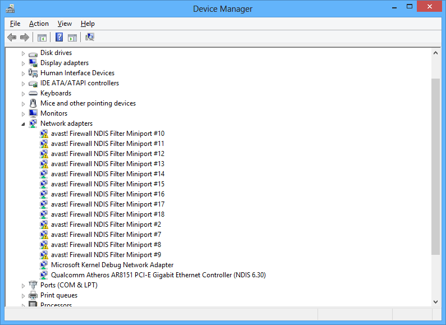The width and height of the screenshot is (446, 325).
Task: Maximize the Device Manager window
Action: (x=410, y=7)
